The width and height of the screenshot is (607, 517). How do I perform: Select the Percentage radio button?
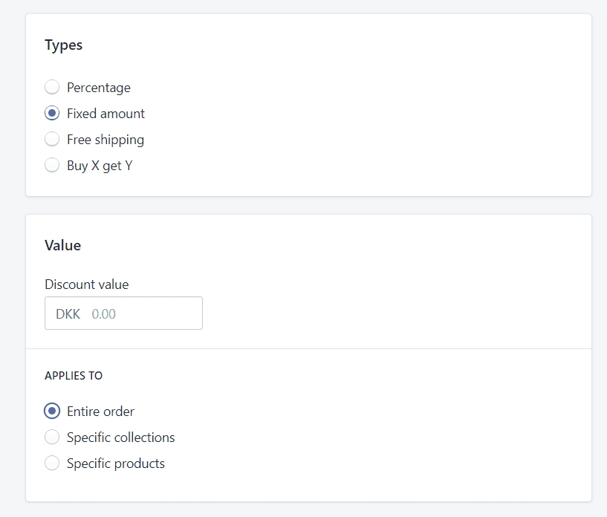pos(52,87)
